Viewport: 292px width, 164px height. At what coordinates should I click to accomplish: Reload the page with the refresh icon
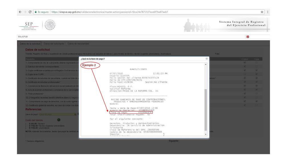click(30, 12)
